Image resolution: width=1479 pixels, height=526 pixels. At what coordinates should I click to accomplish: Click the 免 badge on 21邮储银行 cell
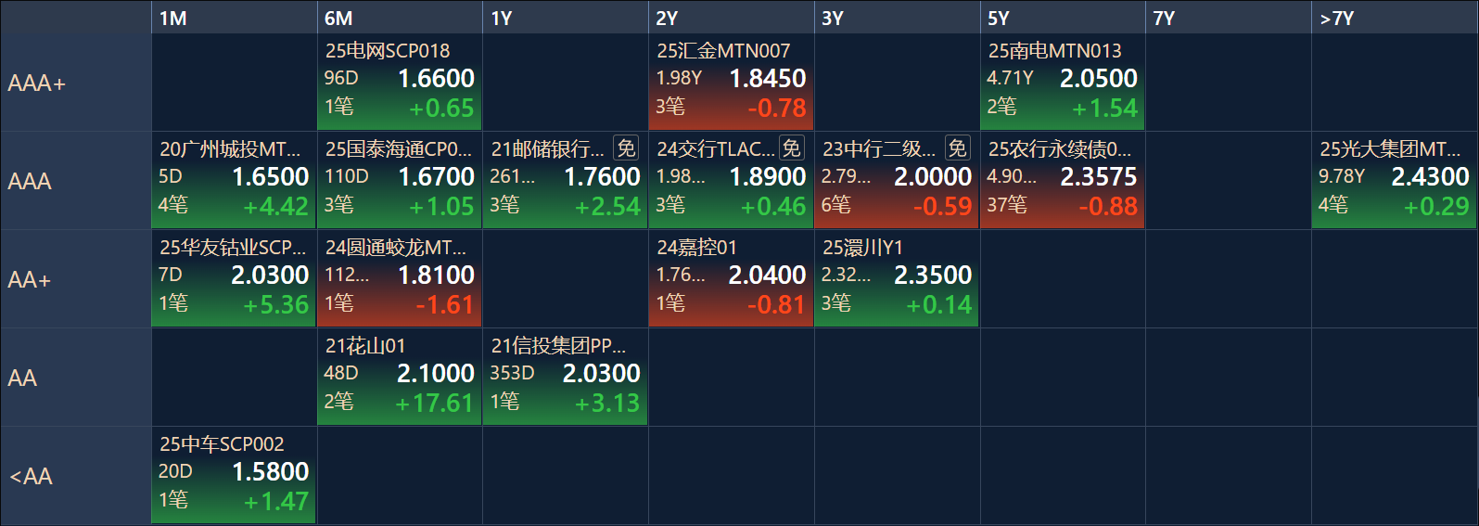point(627,148)
